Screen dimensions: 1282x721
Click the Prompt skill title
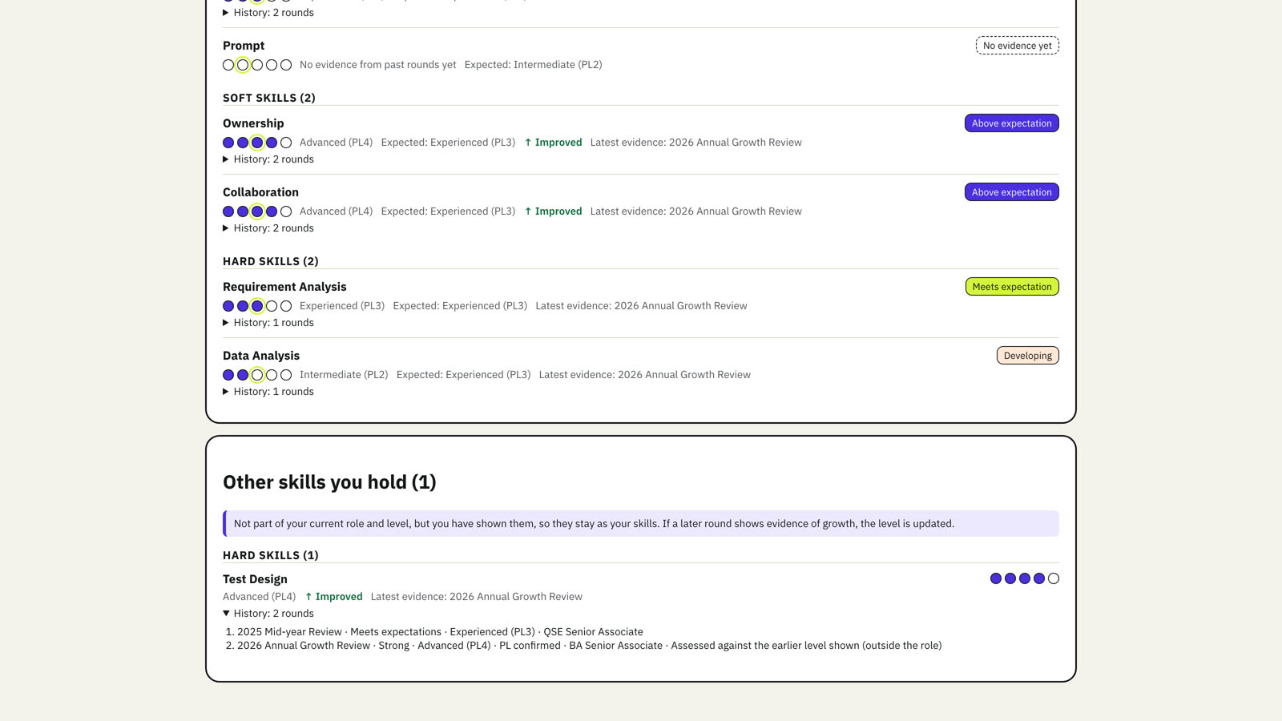[x=244, y=46]
